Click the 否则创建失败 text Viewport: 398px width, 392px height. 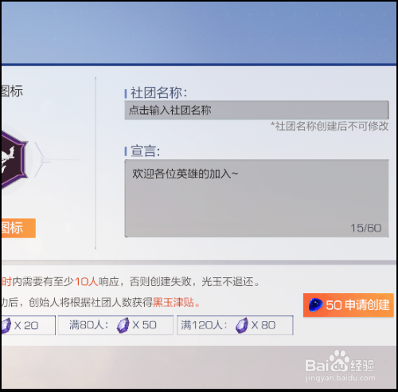tap(161, 281)
